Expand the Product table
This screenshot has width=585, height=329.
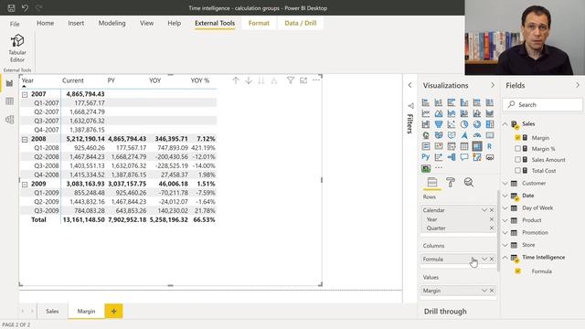coord(505,220)
